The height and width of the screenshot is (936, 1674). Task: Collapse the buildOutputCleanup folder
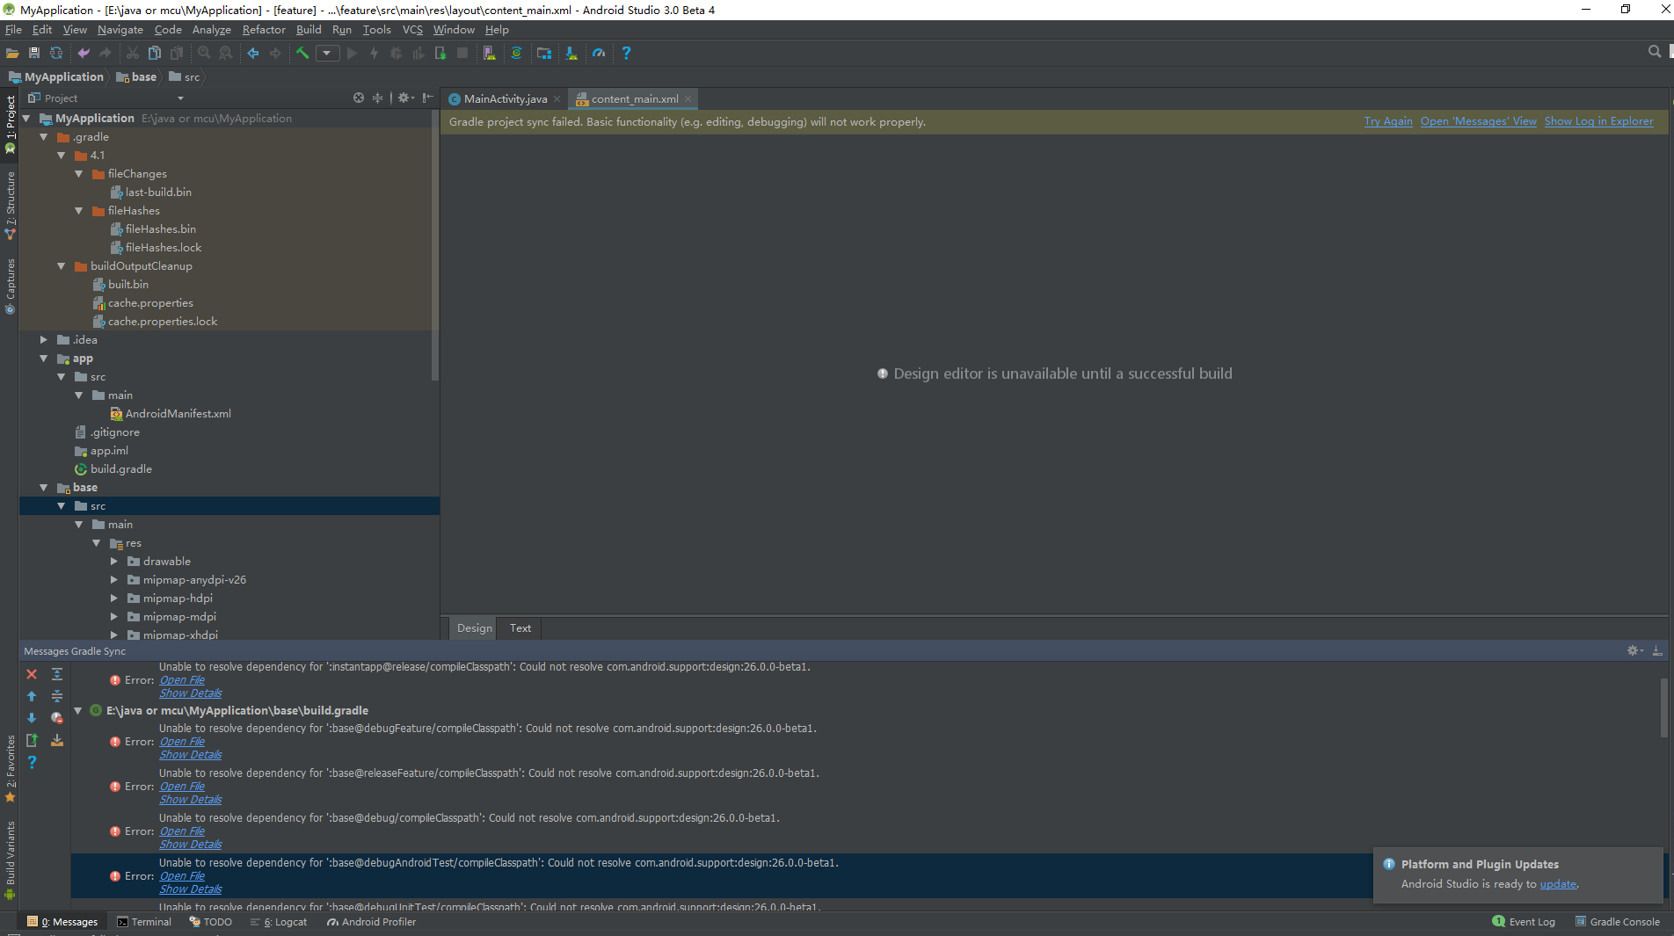62,266
